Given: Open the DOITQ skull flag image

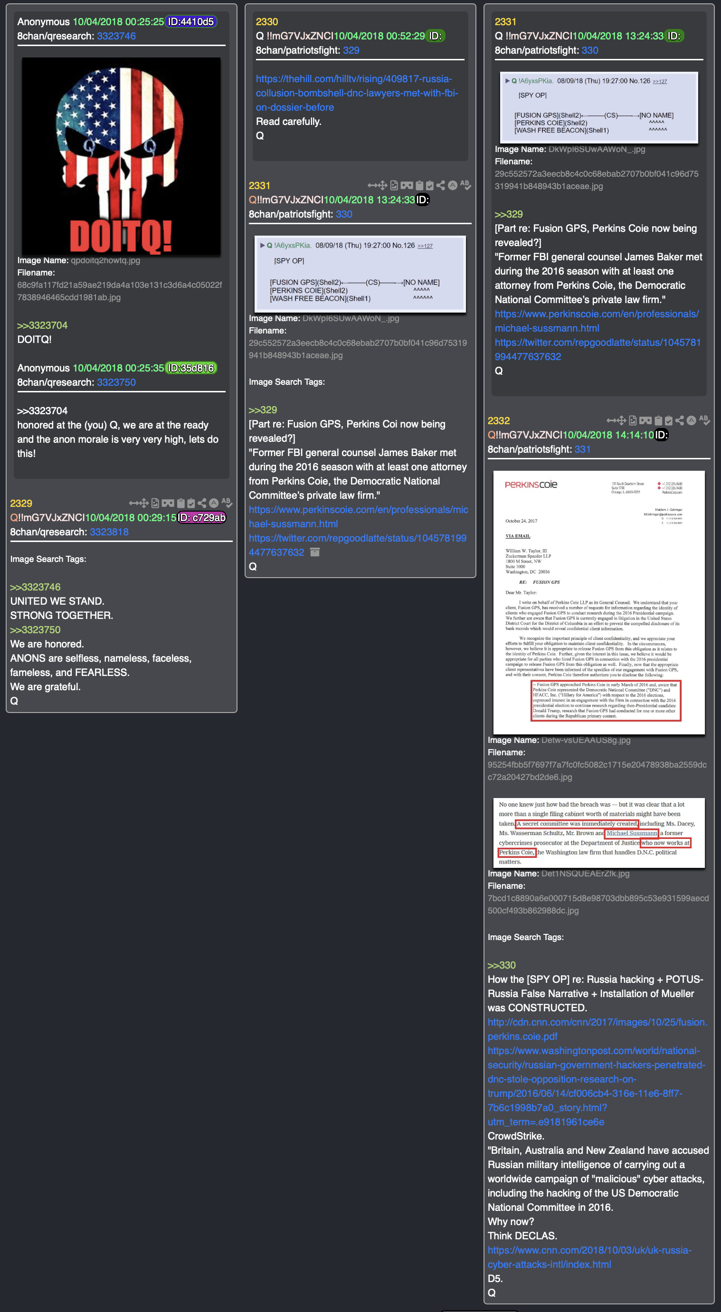Looking at the screenshot, I should tap(121, 156).
